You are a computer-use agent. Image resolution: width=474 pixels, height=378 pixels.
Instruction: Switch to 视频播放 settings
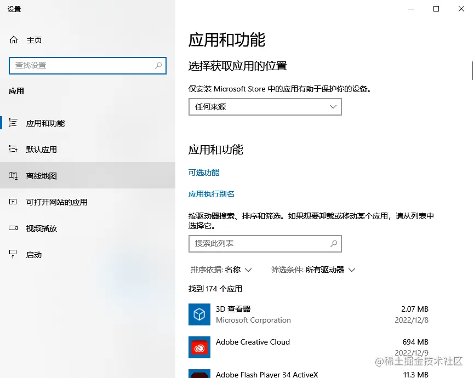(x=88, y=228)
